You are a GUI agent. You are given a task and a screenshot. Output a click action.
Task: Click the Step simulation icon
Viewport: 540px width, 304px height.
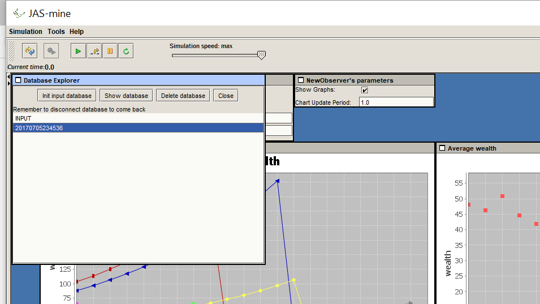pyautogui.click(x=94, y=51)
